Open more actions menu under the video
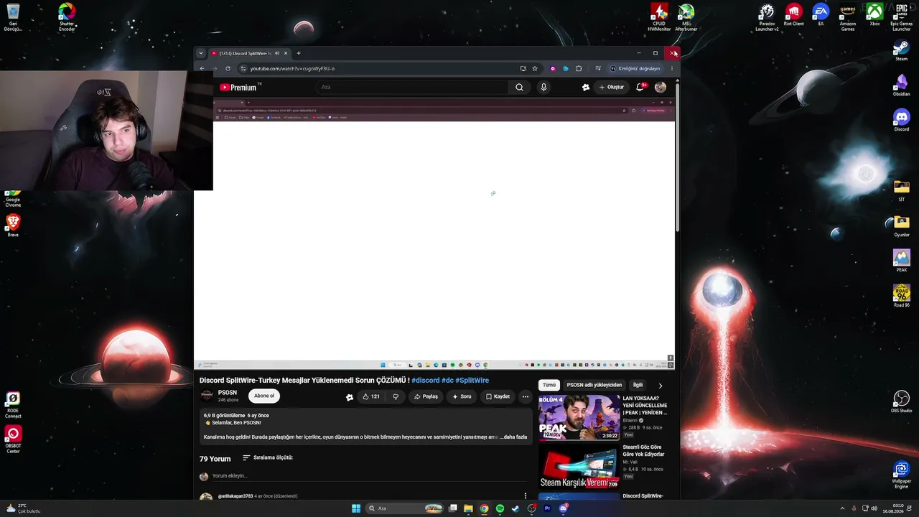The image size is (919, 517). (x=525, y=396)
